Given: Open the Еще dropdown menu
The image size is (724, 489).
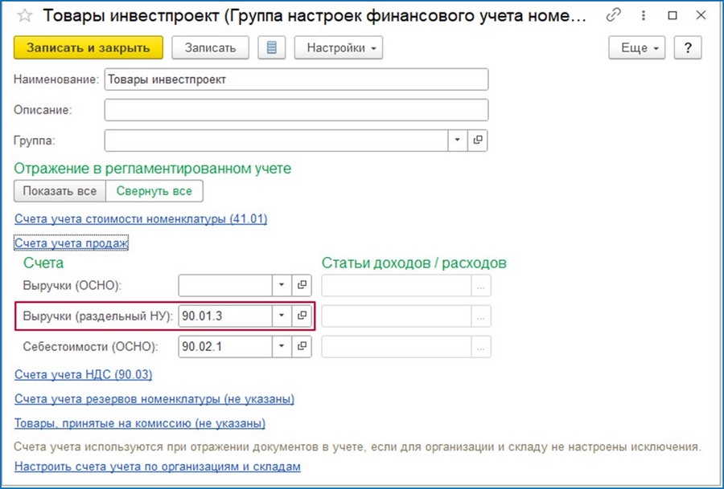Looking at the screenshot, I should click(x=637, y=47).
